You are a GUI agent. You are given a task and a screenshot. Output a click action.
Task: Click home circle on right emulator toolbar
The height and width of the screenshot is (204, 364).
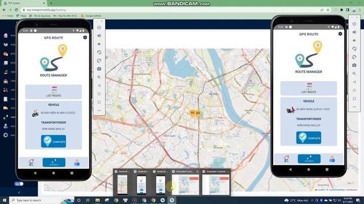click(x=354, y=90)
